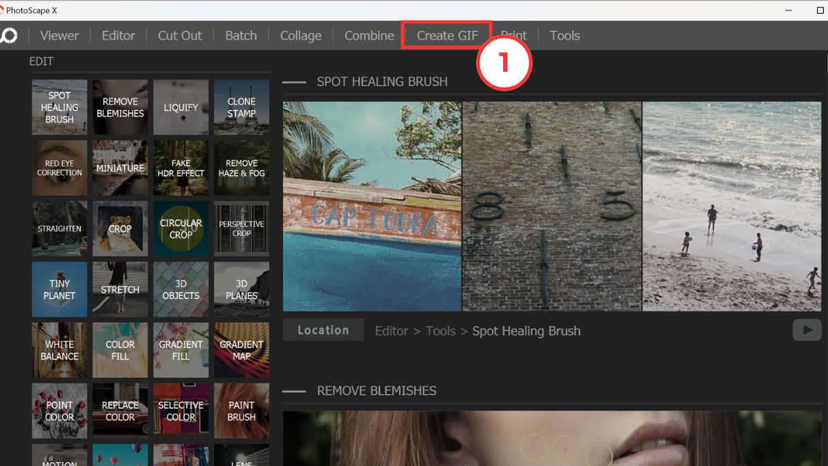This screenshot has height=466, width=828.
Task: Open the boat 'CAP TOUBA' preview image
Action: click(372, 206)
